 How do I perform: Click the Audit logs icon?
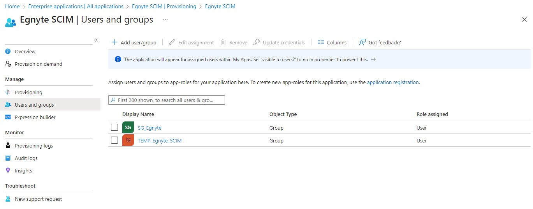(x=8, y=158)
